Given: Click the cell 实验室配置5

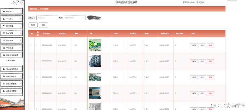Looking at the screenshot, I should tap(164, 93).
